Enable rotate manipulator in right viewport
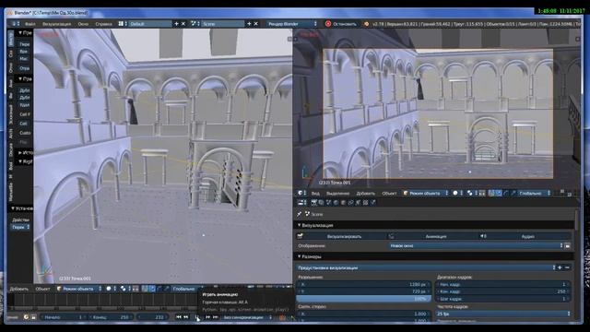The width and height of the screenshot is (590, 332). 506,193
